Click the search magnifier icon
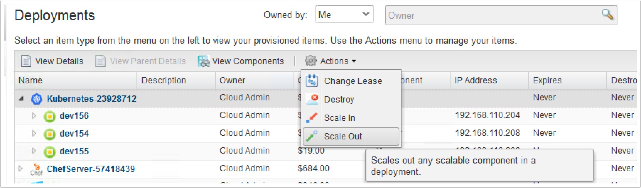641x188 pixels. 607,15
